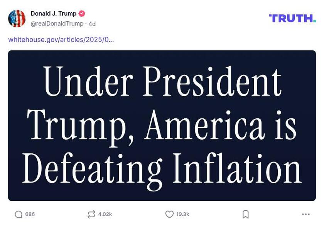This screenshot has width=324, height=230.
Task: Click the 4d timestamp on the post
Action: tap(92, 23)
